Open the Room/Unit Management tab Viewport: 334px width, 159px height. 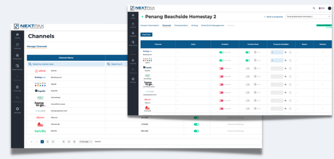(213, 26)
